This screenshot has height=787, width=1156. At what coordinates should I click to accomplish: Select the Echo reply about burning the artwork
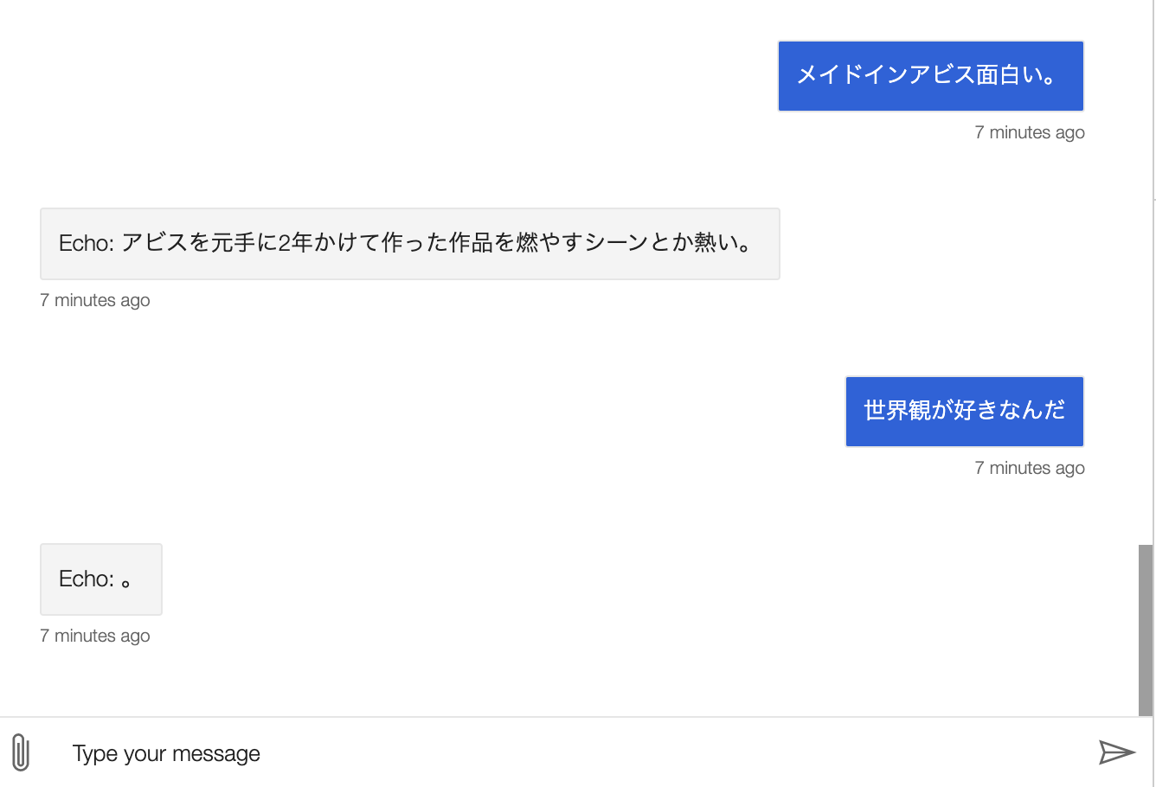[409, 243]
